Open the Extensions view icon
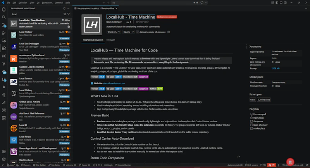This screenshot has width=310, height=168. 4,48
